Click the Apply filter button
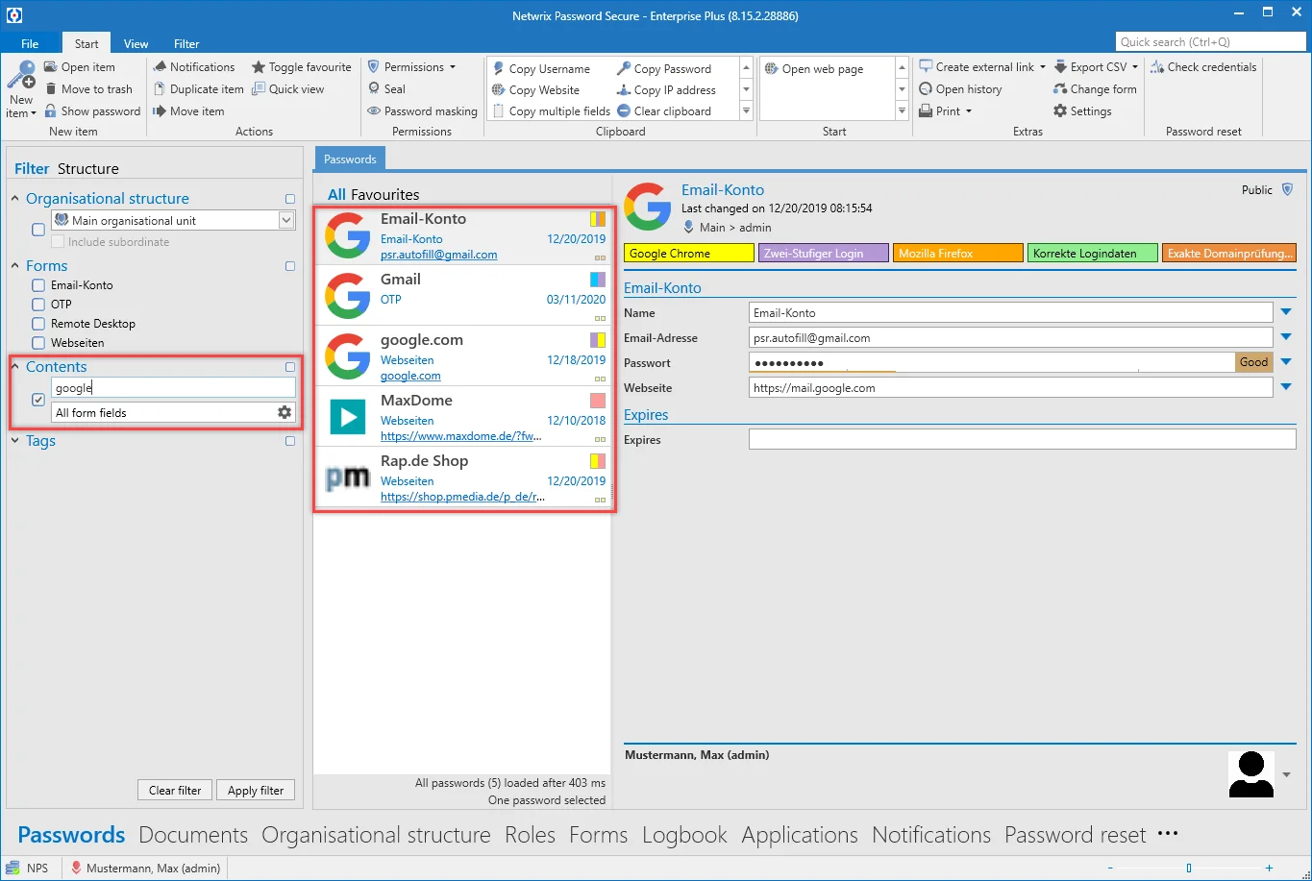Viewport: 1312px width, 881px height. coord(256,790)
